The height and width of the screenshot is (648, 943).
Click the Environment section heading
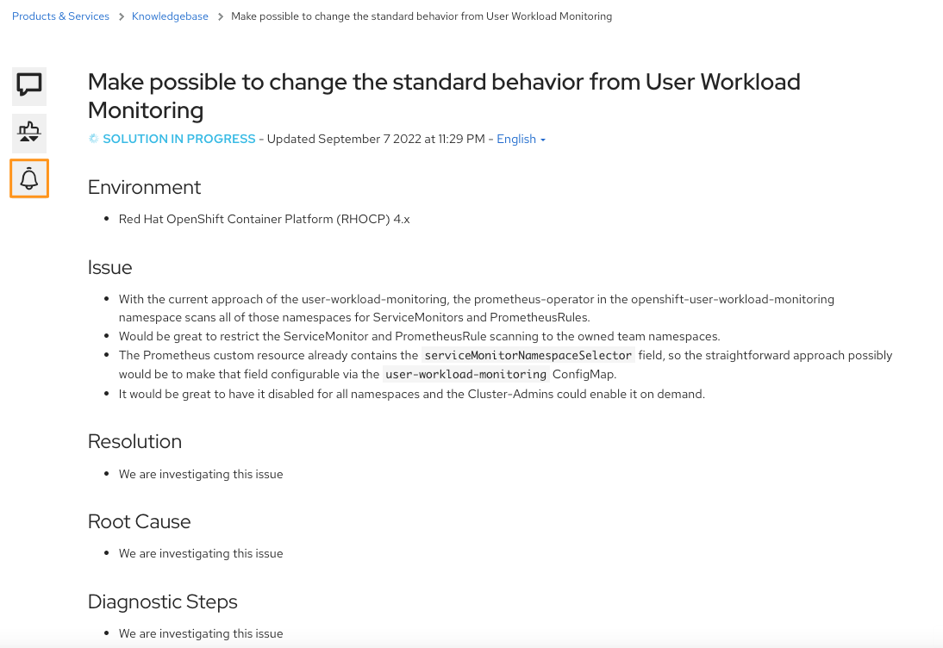(144, 187)
